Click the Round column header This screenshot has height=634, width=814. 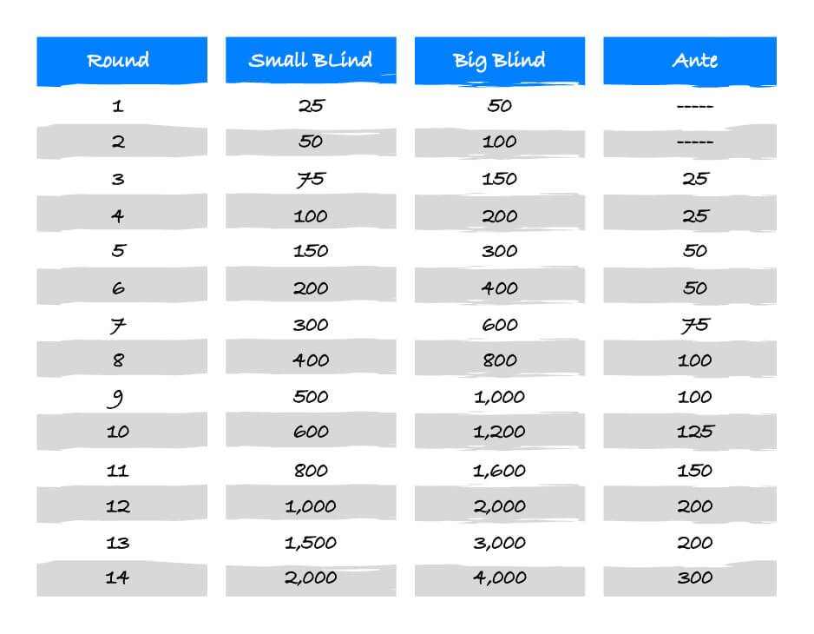(118, 61)
